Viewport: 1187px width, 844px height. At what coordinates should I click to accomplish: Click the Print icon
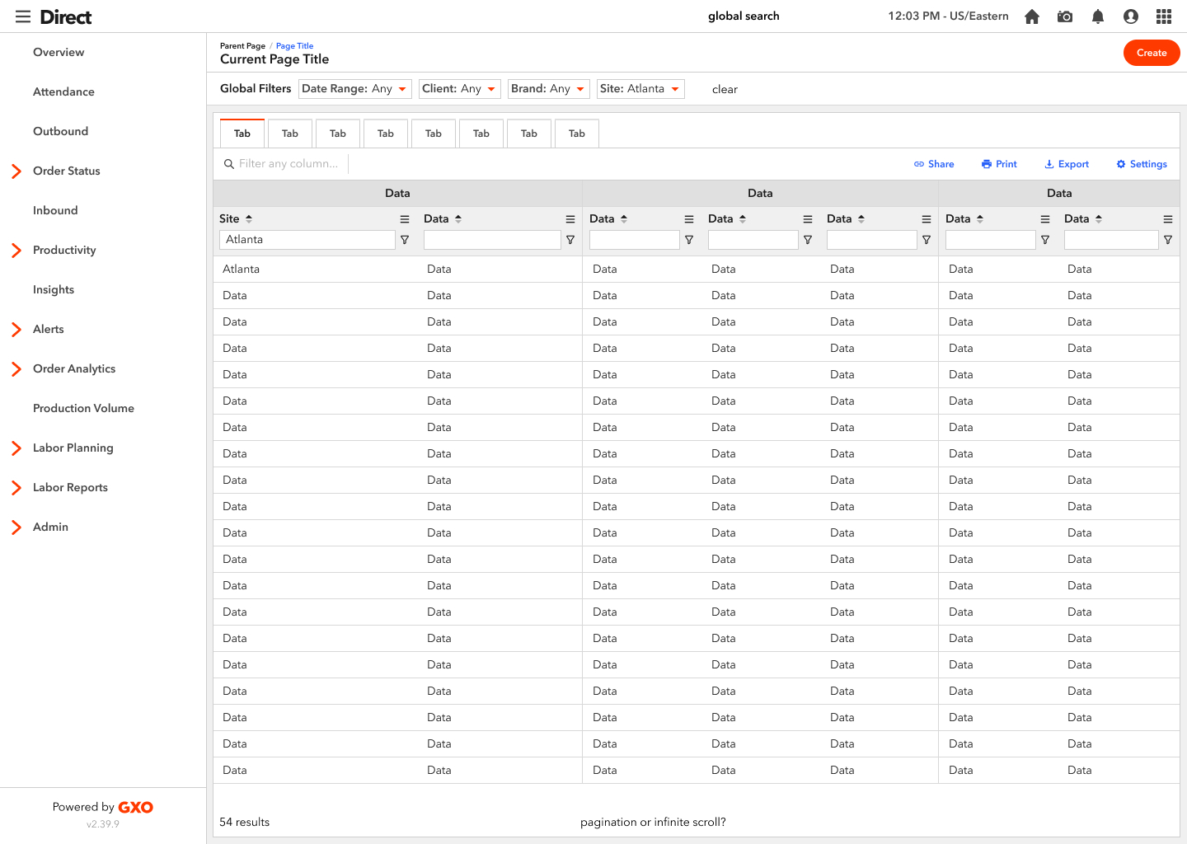click(x=999, y=163)
